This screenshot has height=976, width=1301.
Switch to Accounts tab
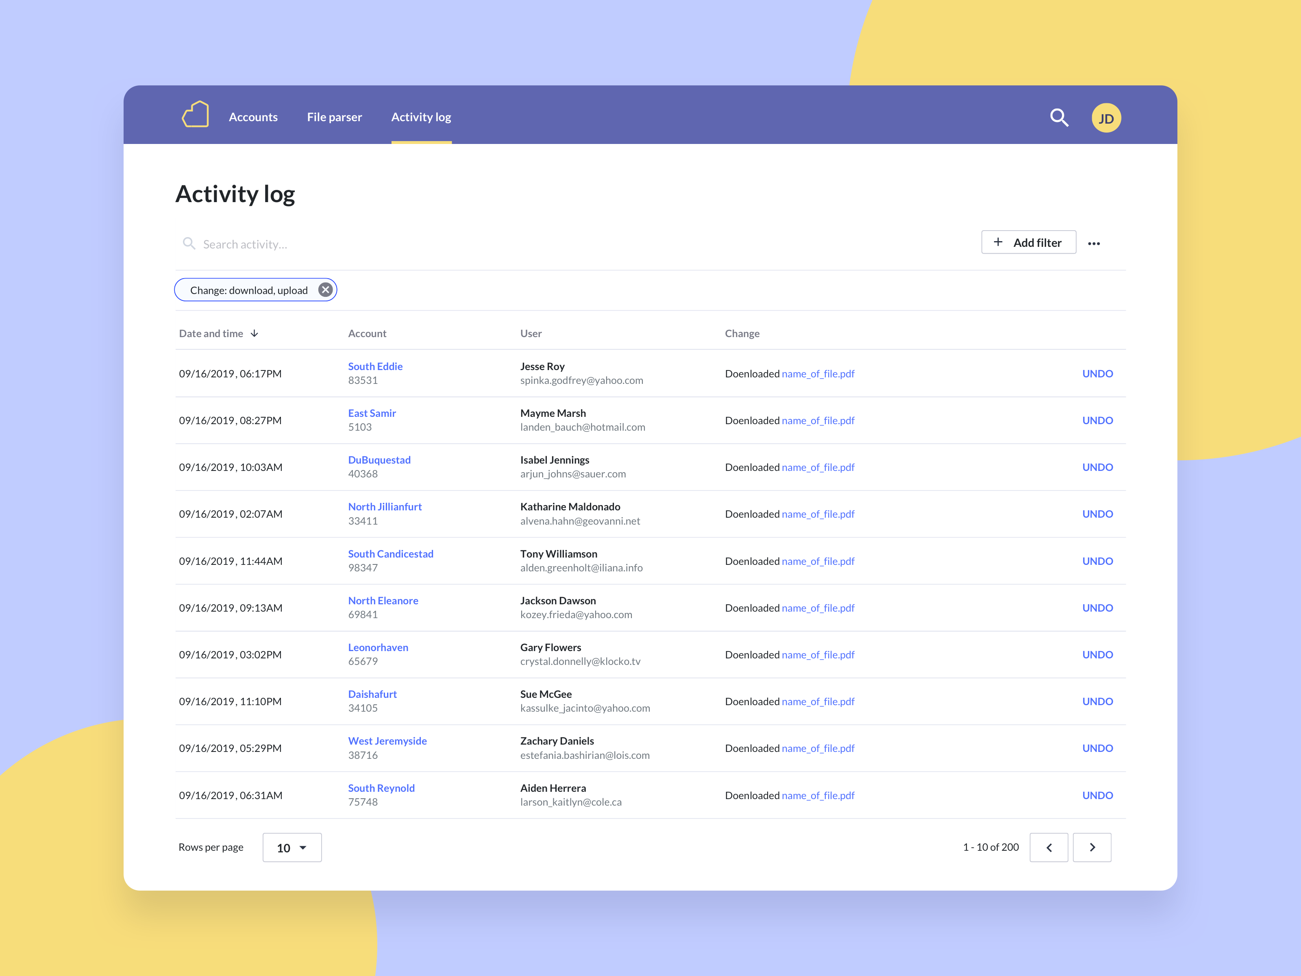pos(253,117)
